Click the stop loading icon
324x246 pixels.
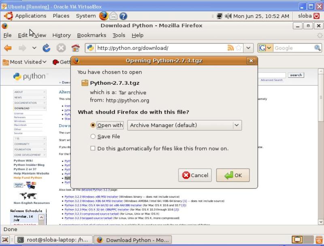61,48
